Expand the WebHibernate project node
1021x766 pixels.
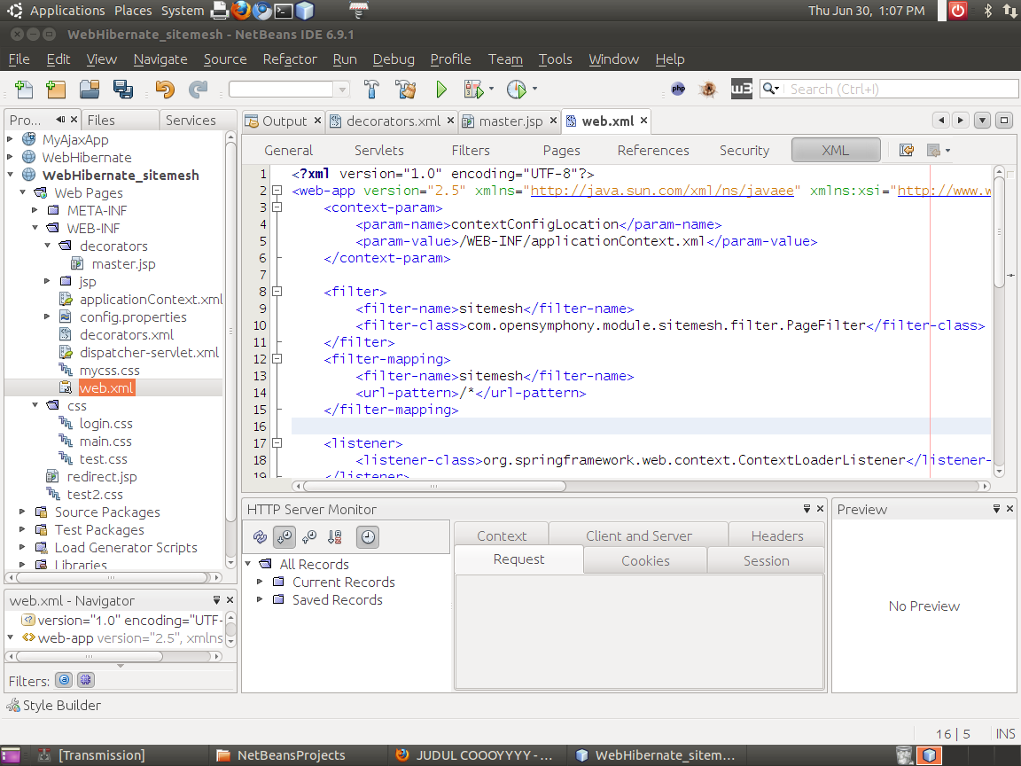tap(10, 156)
